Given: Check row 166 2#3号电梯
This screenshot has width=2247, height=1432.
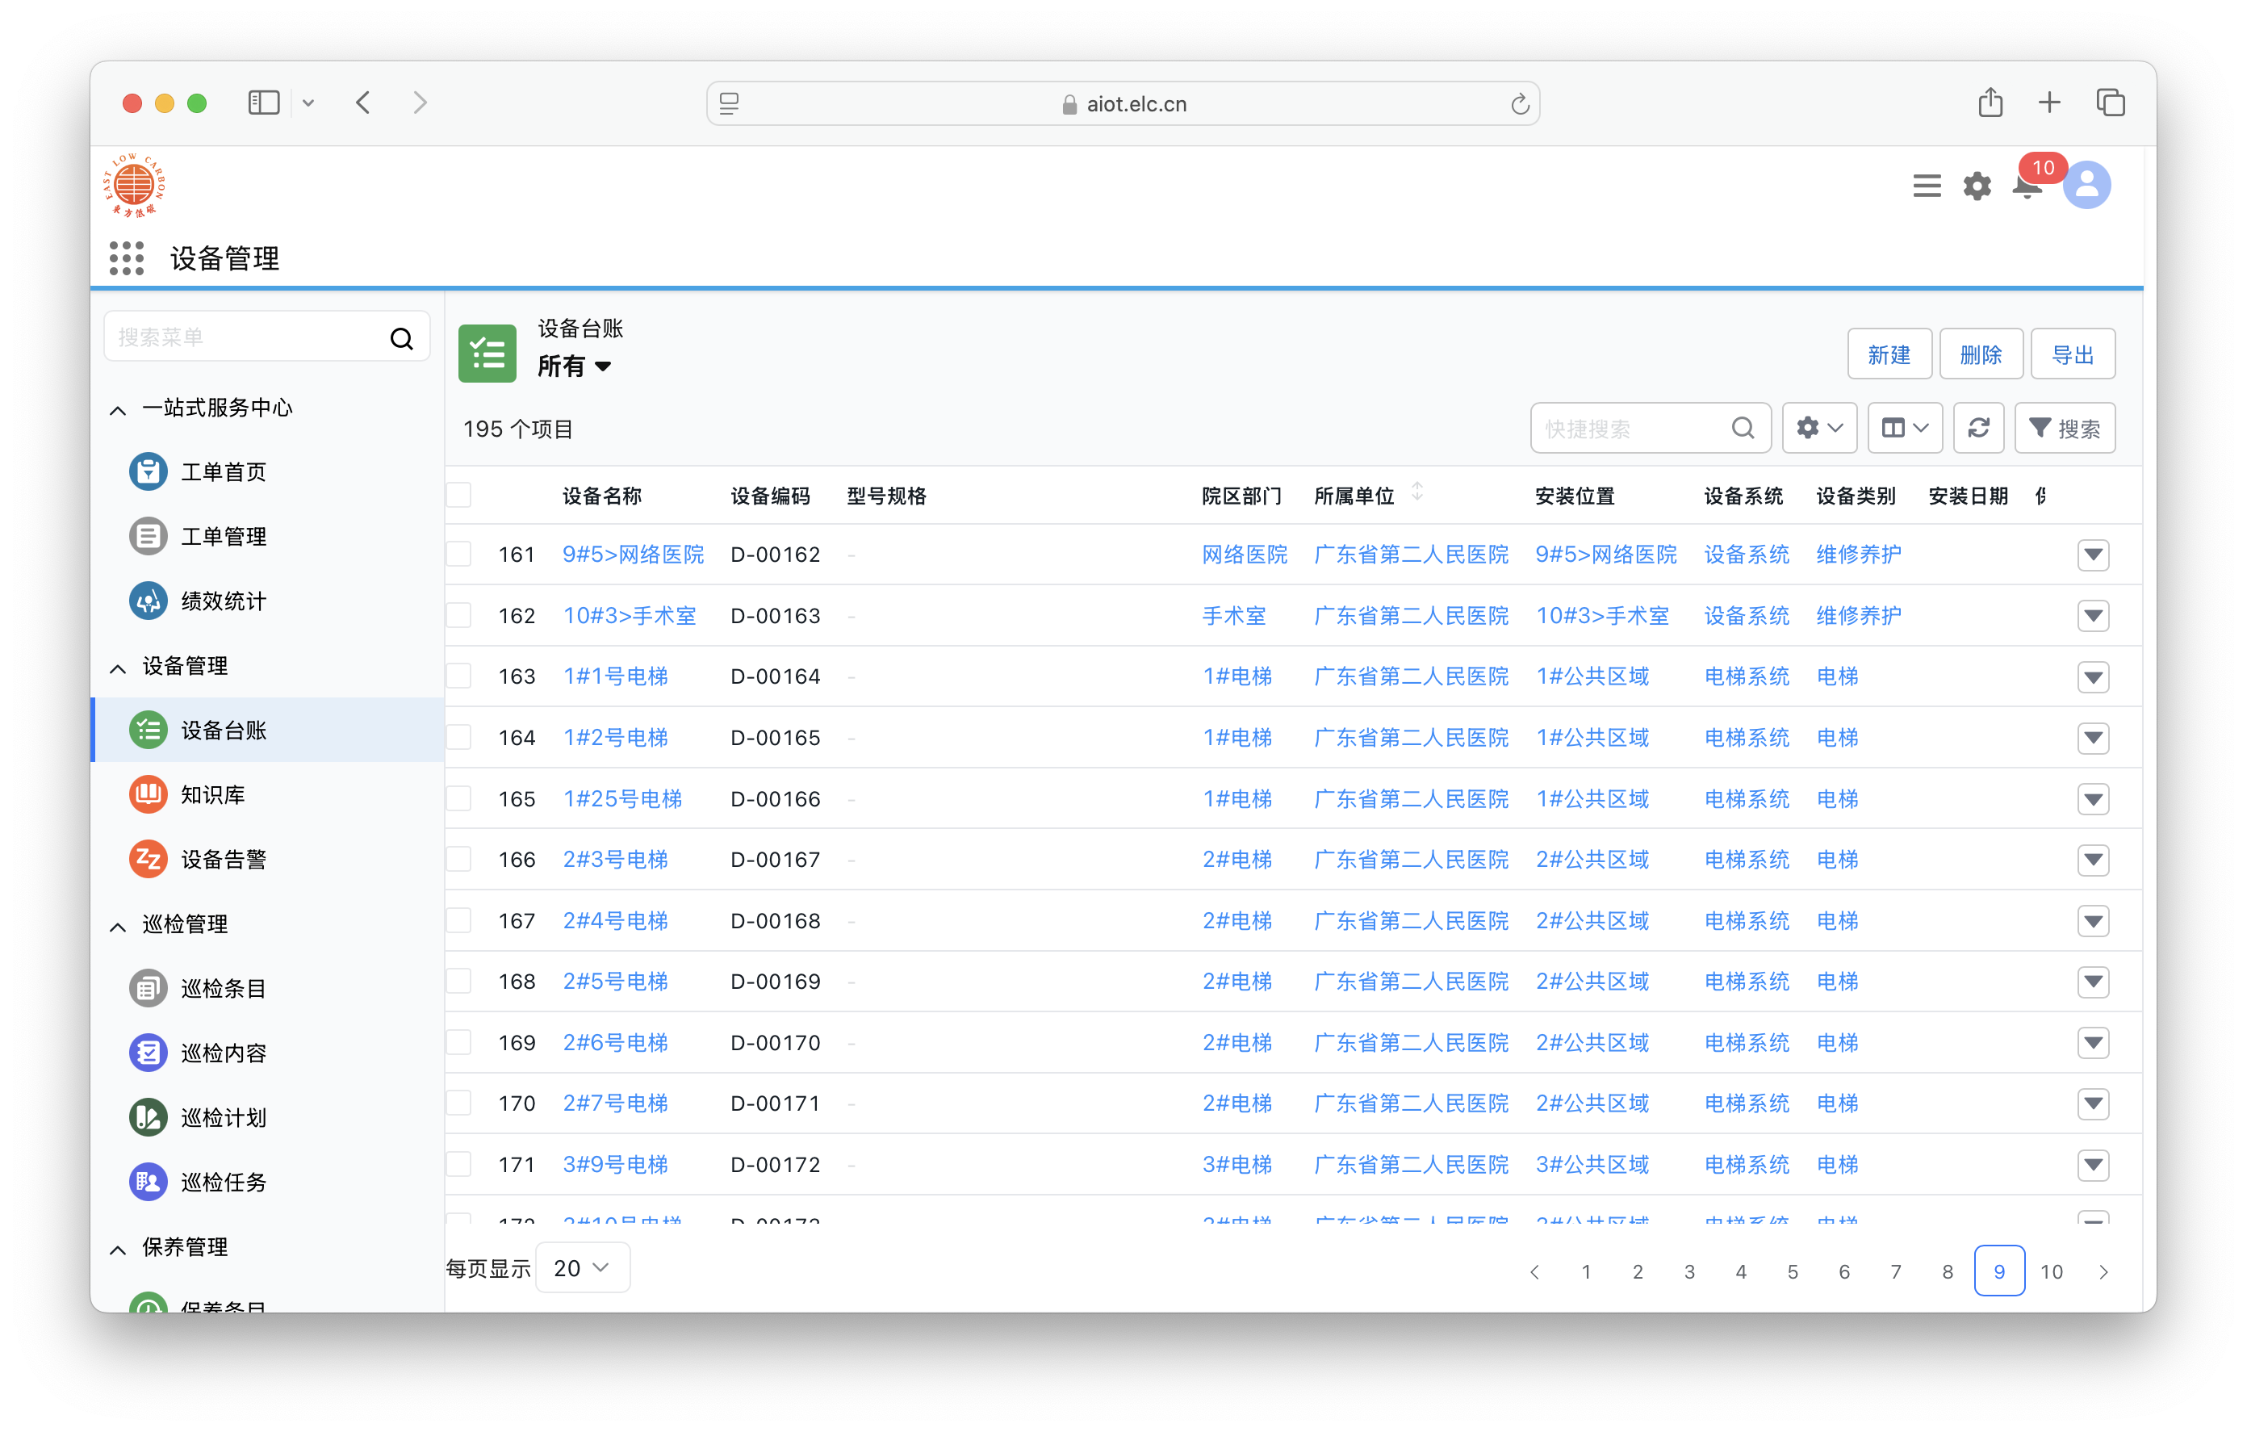Looking at the screenshot, I should 459,859.
